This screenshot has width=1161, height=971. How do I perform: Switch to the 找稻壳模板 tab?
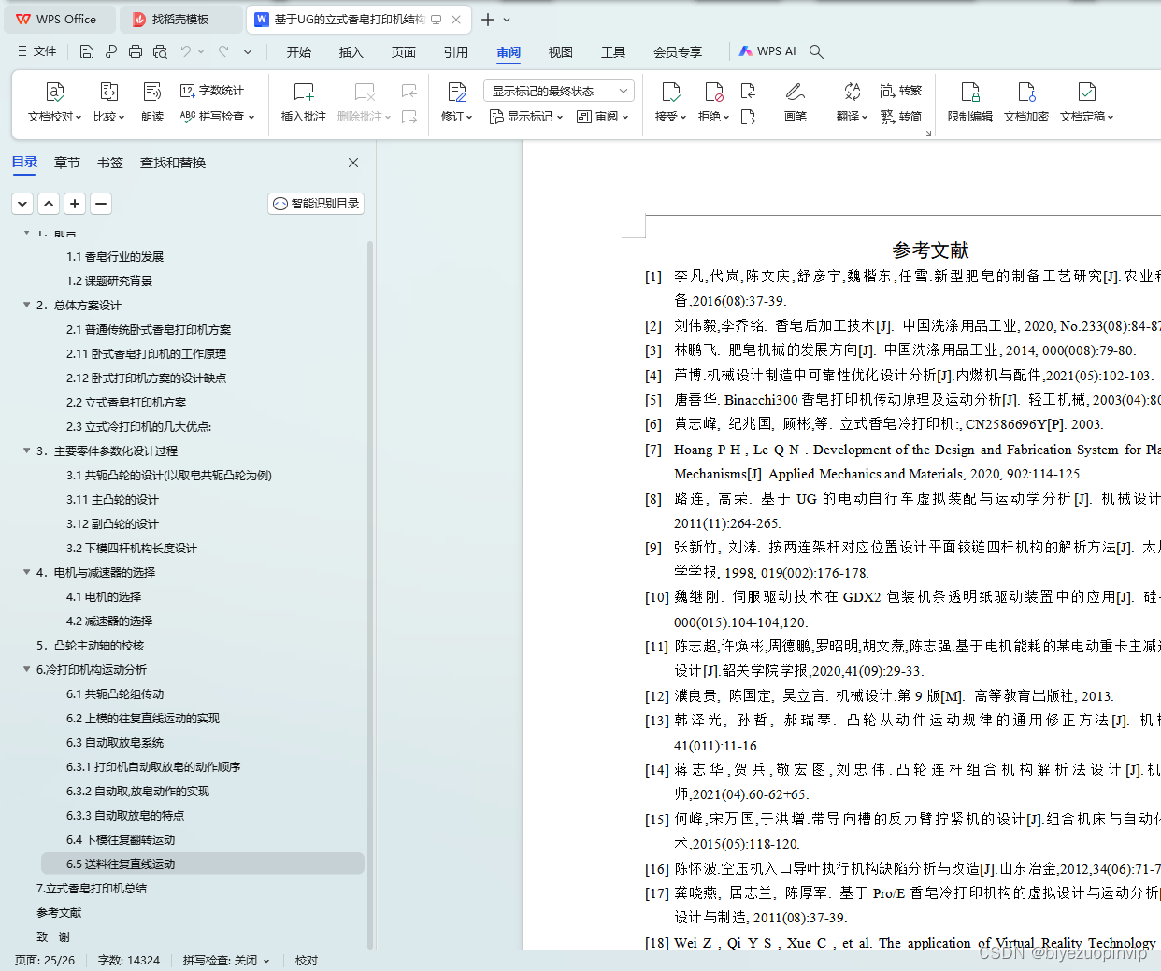point(181,19)
